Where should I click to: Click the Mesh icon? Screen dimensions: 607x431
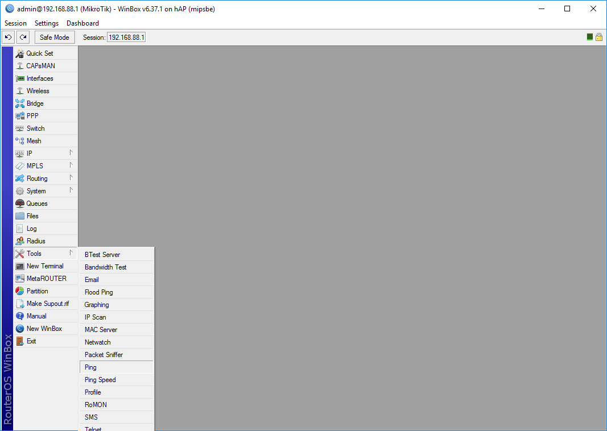tap(20, 141)
